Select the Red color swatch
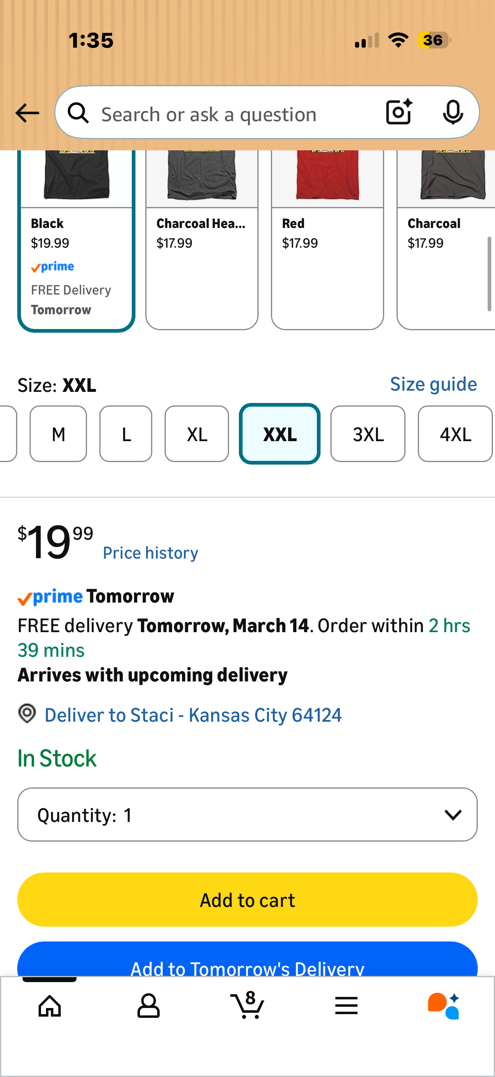495x1077 pixels. [x=328, y=240]
